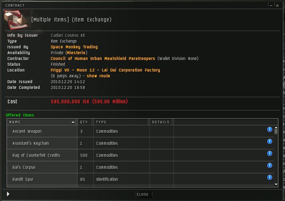Sort items by QTY column header

point(85,122)
